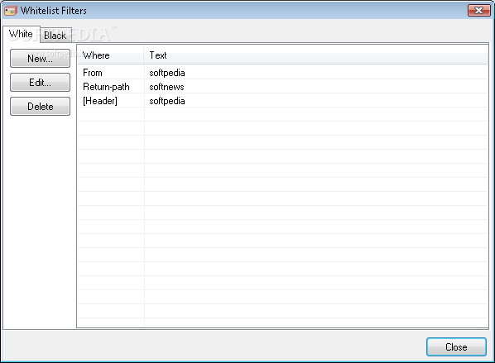Click the Edit... button

[40, 83]
